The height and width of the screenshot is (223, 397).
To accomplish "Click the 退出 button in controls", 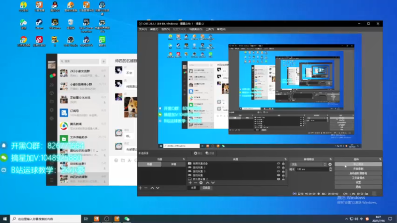I will pos(358,187).
